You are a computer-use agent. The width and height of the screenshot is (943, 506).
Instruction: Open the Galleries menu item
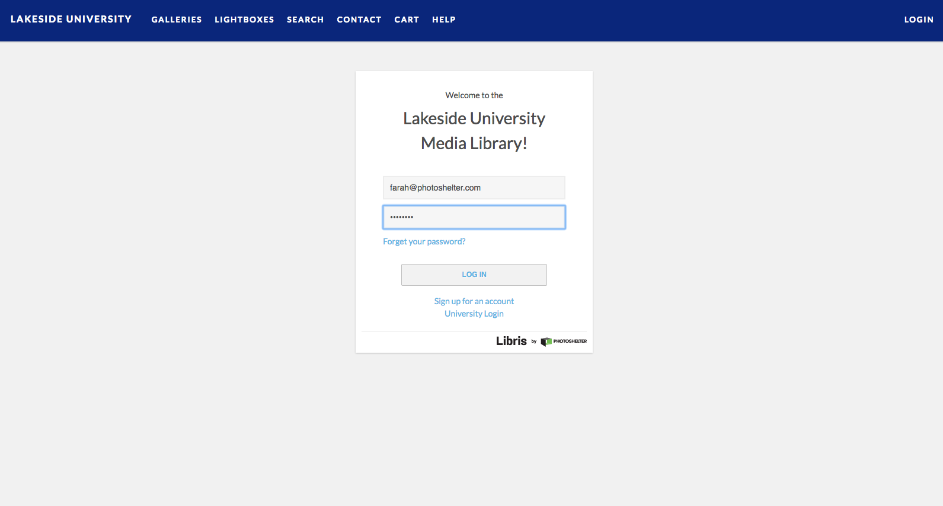click(x=176, y=20)
